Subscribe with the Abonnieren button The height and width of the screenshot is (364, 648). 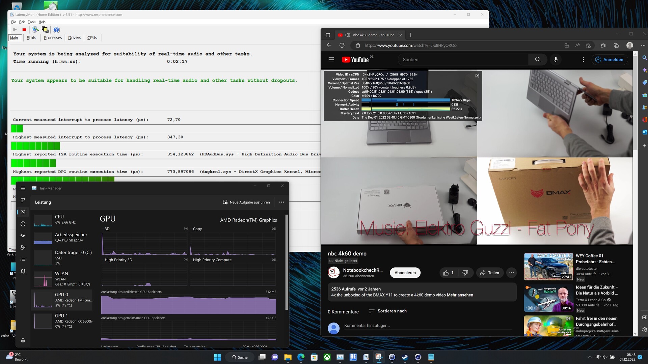(405, 273)
